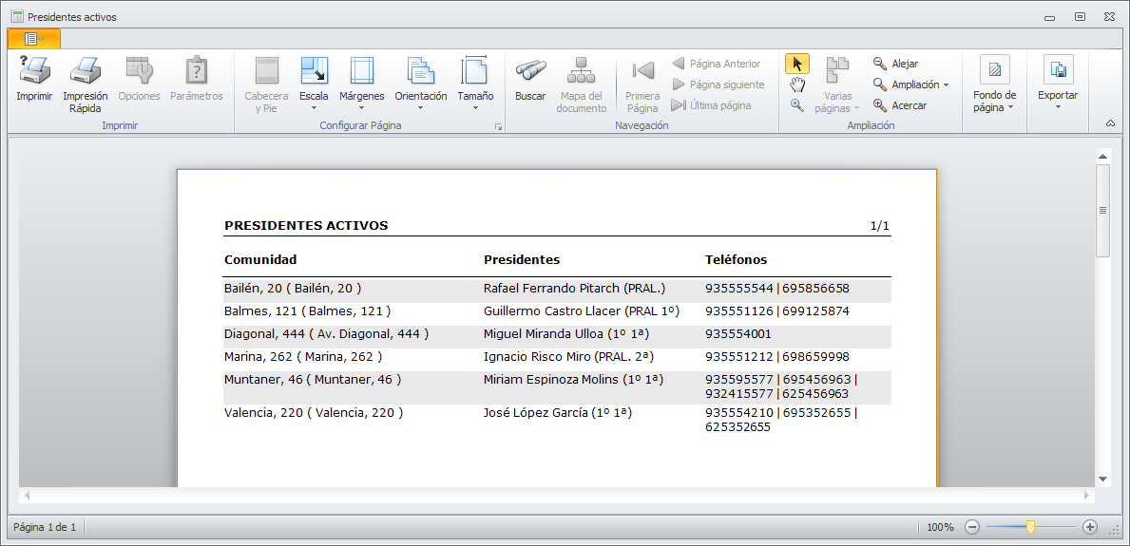1130x546 pixels.
Task: Collapse the ribbon with the chevron
Action: point(1111,123)
